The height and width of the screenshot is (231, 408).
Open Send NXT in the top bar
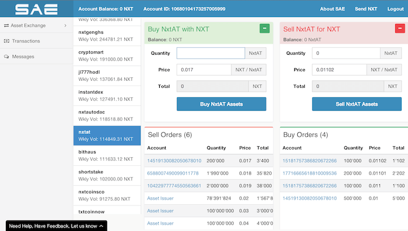coord(366,9)
